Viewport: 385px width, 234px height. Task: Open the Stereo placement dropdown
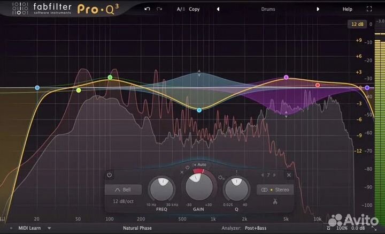[275, 190]
